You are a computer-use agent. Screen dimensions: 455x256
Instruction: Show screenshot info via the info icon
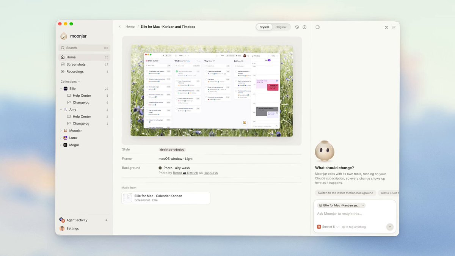tap(304, 27)
